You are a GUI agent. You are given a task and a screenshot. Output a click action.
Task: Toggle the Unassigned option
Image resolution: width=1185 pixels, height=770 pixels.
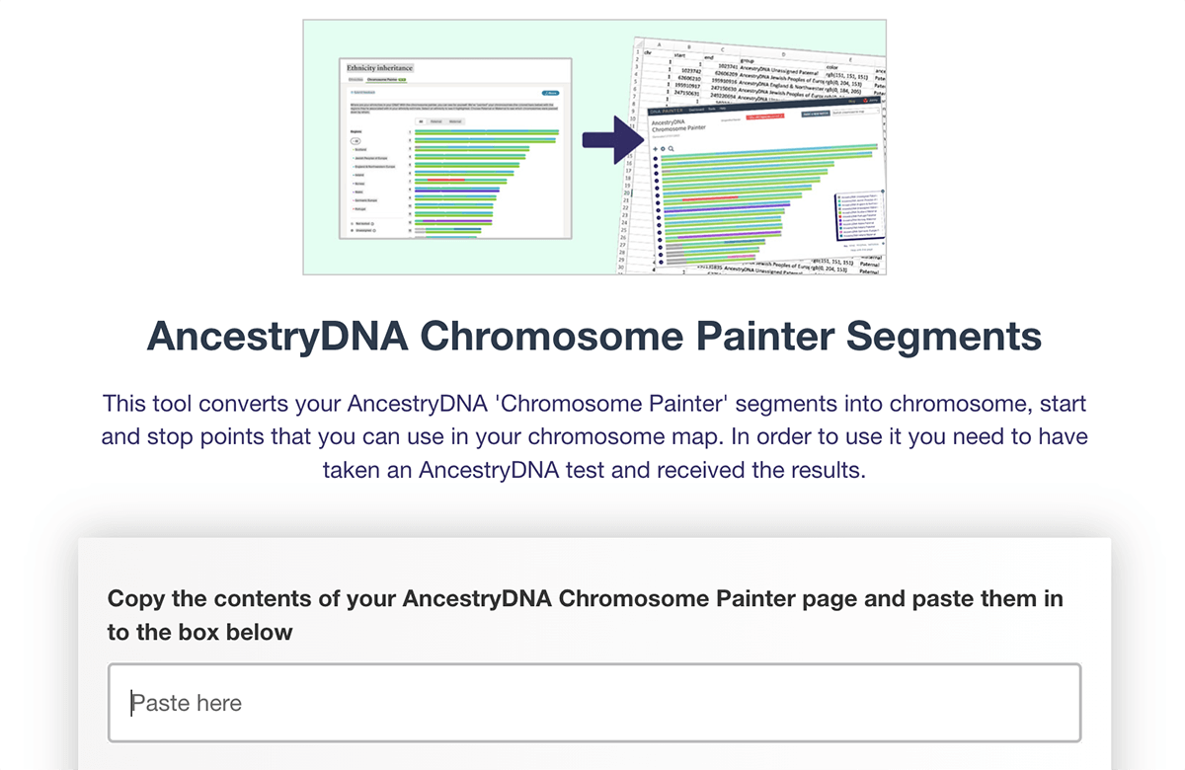coord(362,230)
